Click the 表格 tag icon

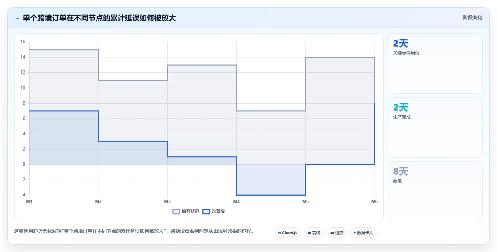tap(309, 233)
